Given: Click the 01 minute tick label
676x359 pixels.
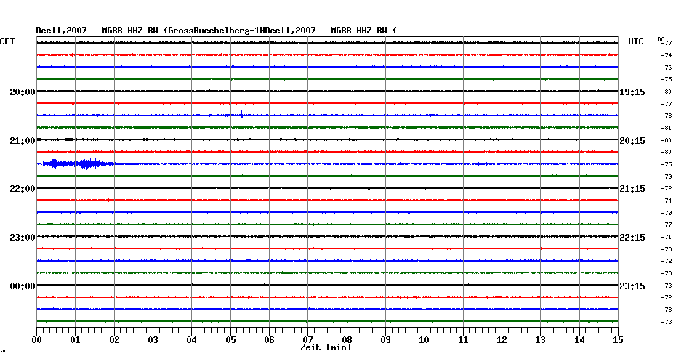Looking at the screenshot, I should (x=76, y=339).
